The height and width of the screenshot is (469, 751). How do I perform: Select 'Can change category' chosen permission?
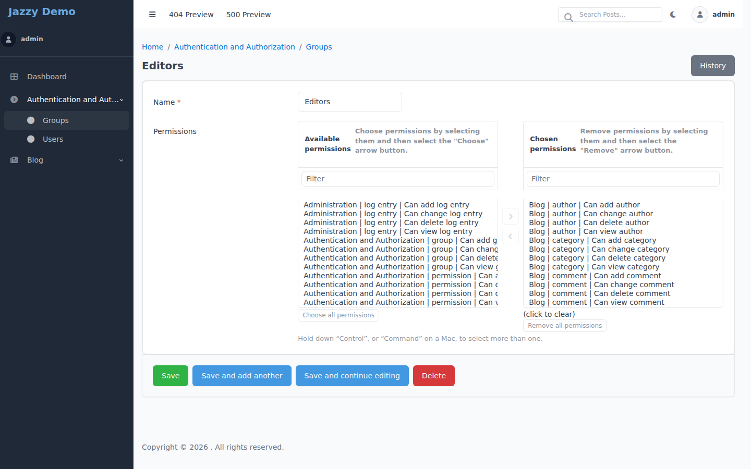[623, 249]
